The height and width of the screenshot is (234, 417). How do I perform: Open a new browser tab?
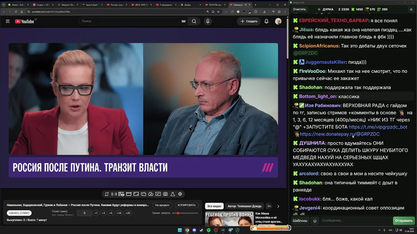point(255,5)
